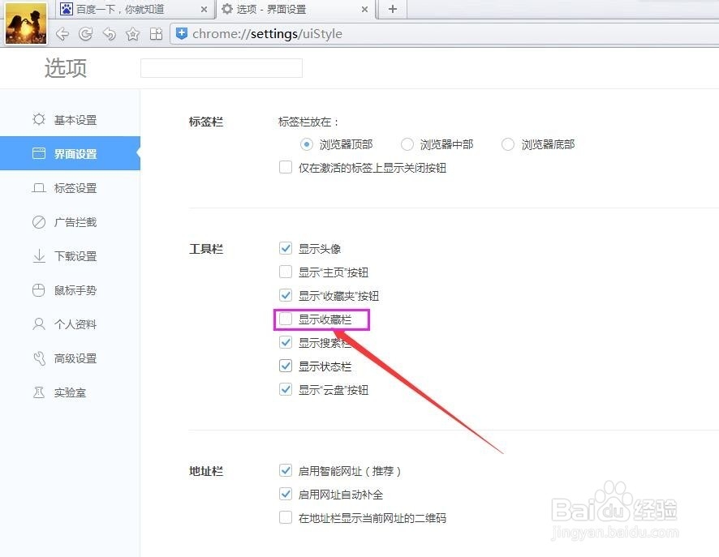Select 浏览器底部 for tab bar position
This screenshot has width=719, height=557.
(x=507, y=144)
